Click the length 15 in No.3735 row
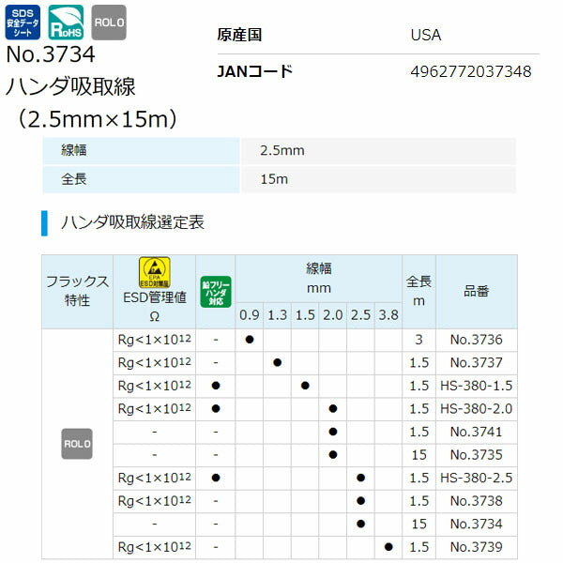The image size is (563, 563). 418,455
